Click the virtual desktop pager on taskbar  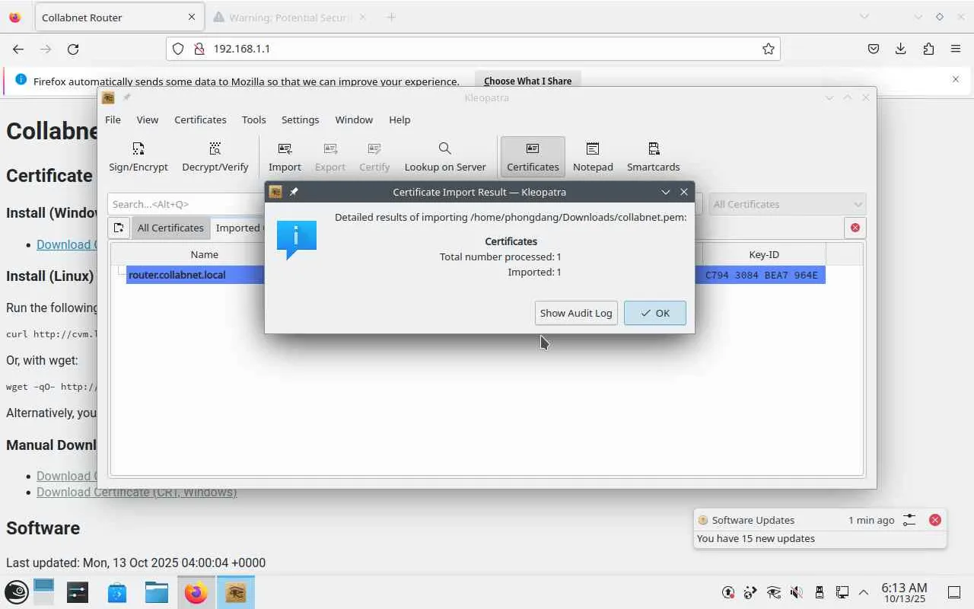click(x=44, y=592)
